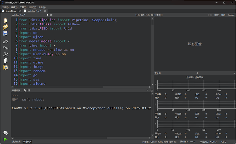Open the 工具 (Tools) menu

click(23, 7)
